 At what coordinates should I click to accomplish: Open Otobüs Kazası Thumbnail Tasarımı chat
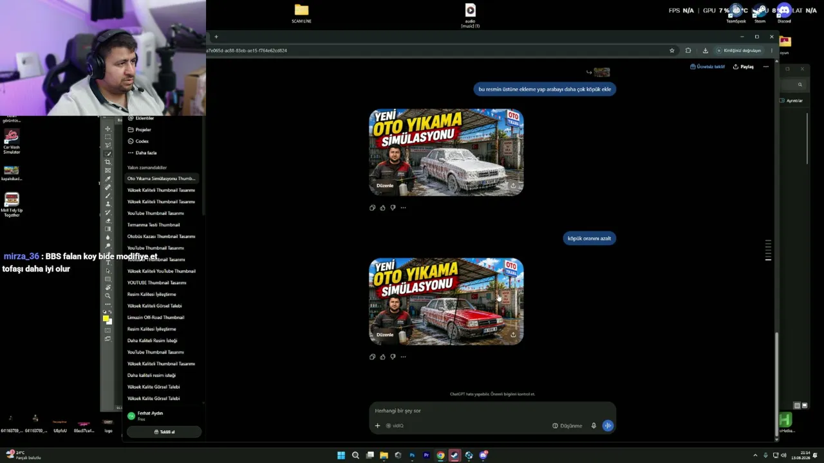pyautogui.click(x=161, y=237)
